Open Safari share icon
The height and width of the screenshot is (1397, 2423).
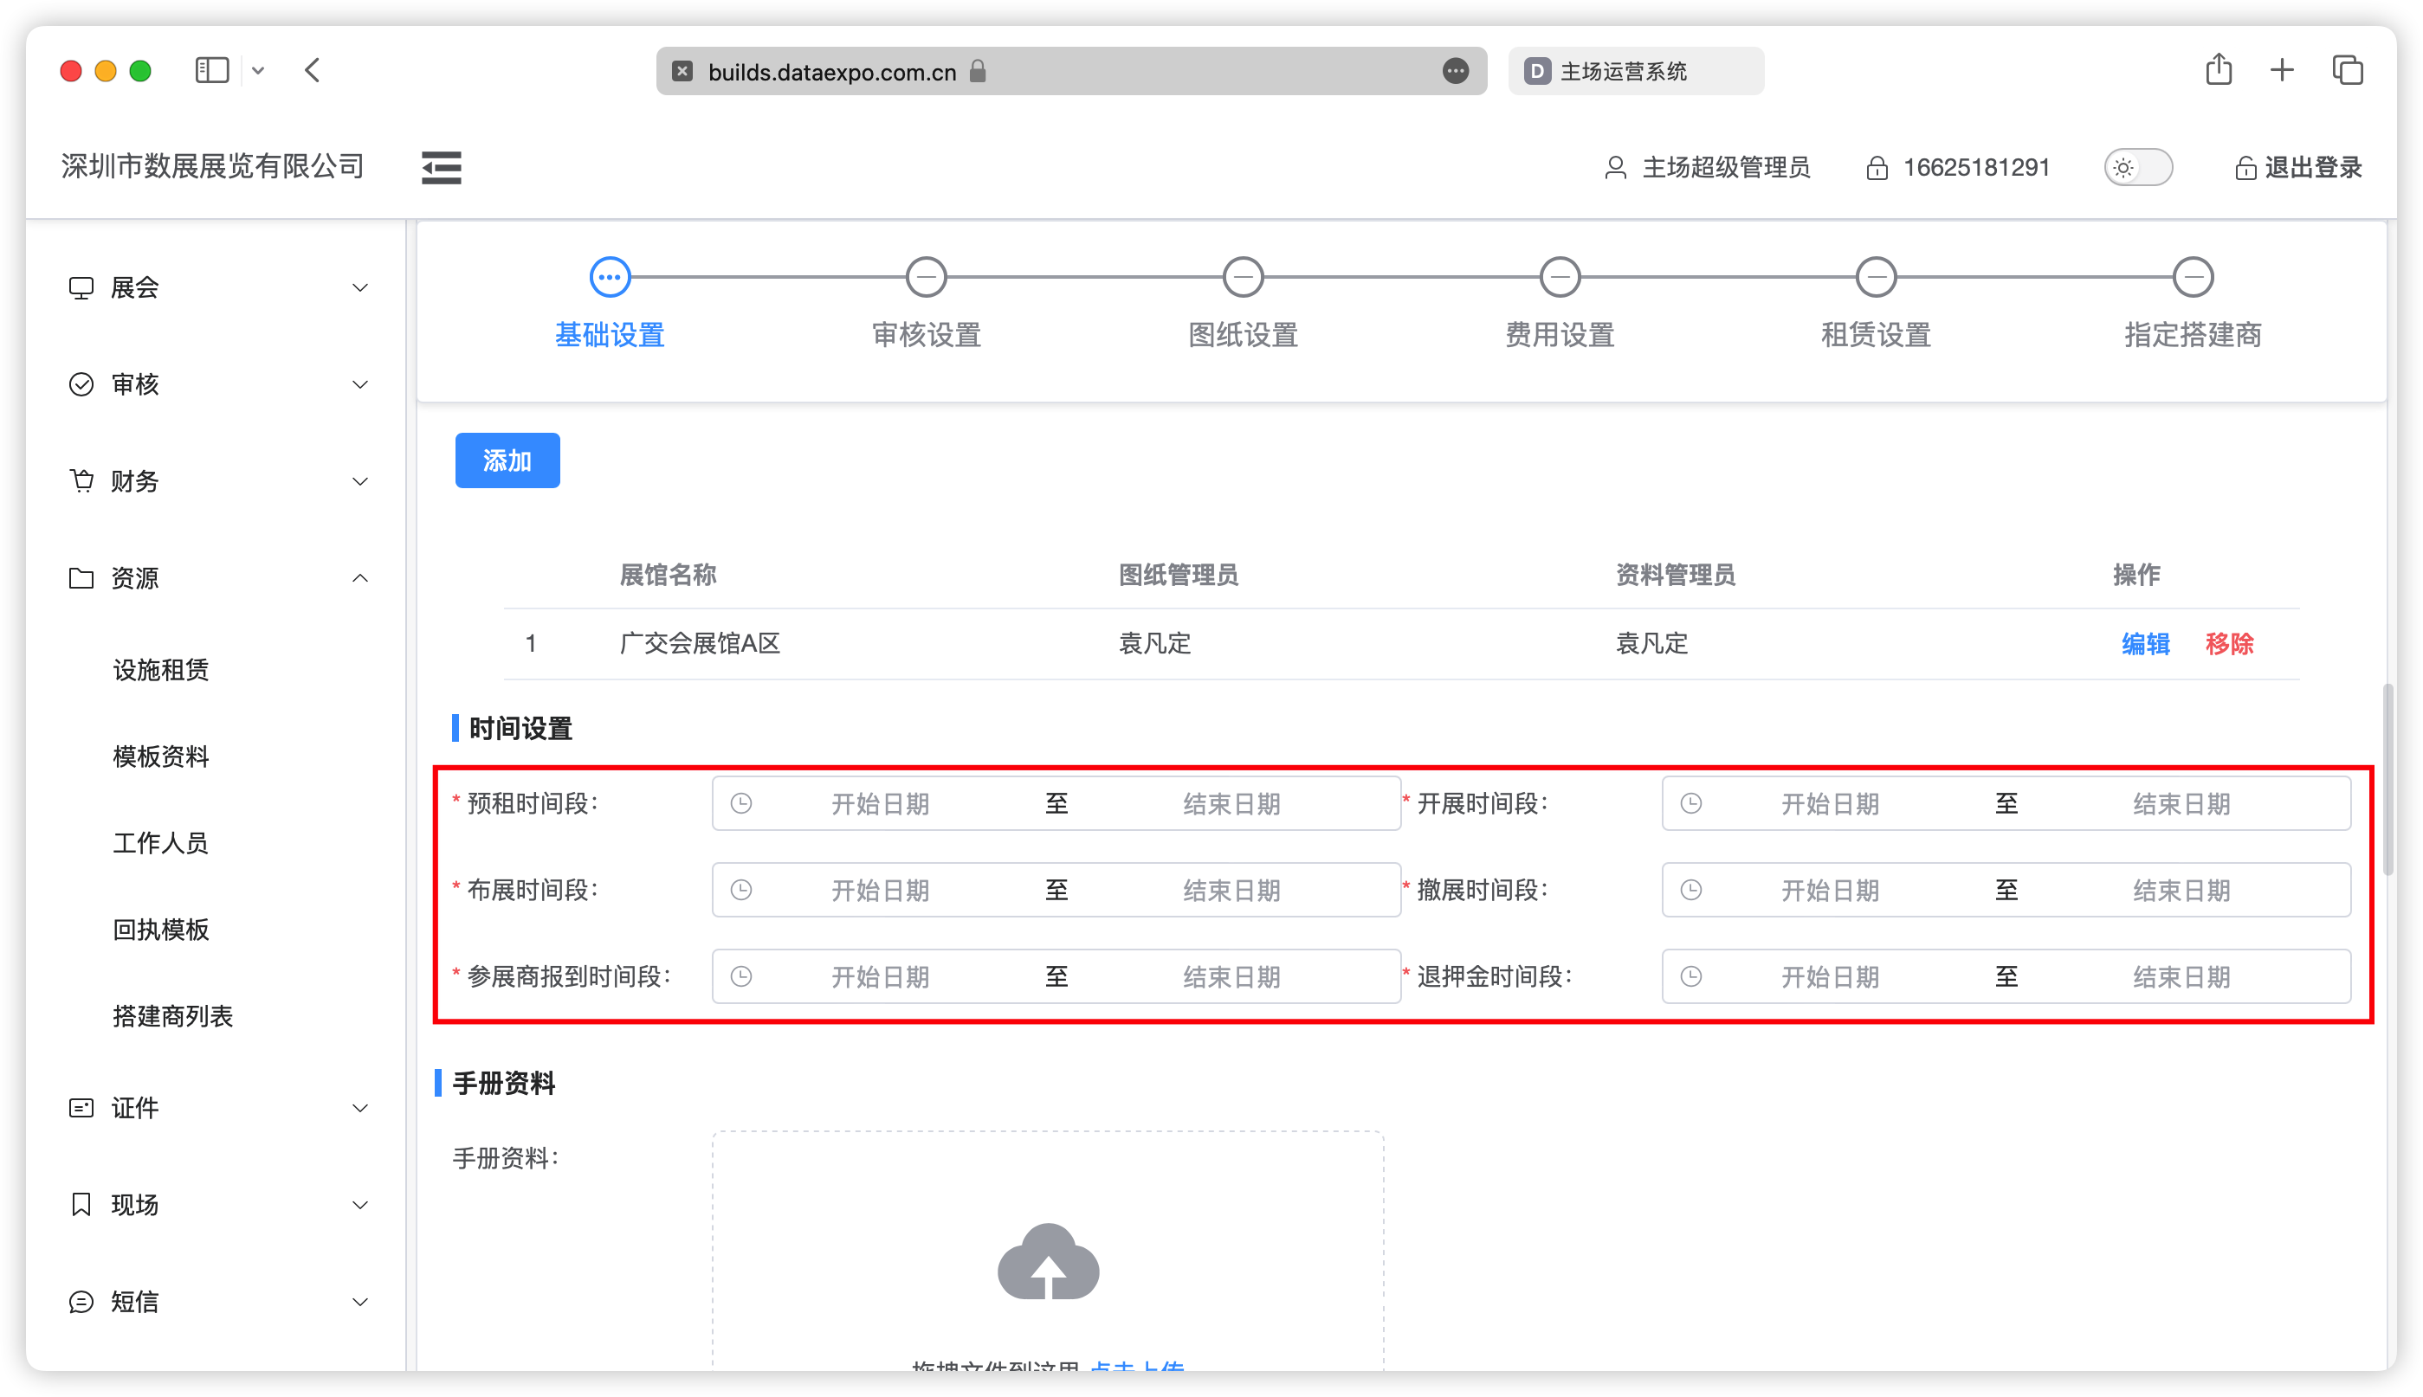2218,69
